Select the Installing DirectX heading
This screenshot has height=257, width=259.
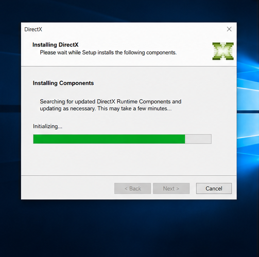(55, 45)
